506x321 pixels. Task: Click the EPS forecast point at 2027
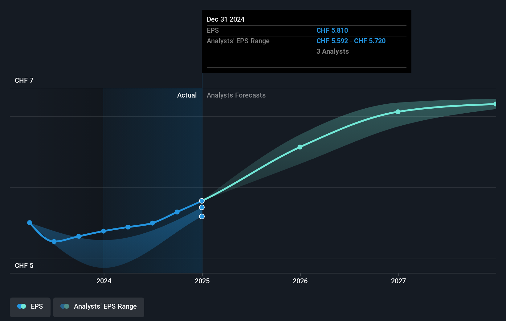[398, 112]
